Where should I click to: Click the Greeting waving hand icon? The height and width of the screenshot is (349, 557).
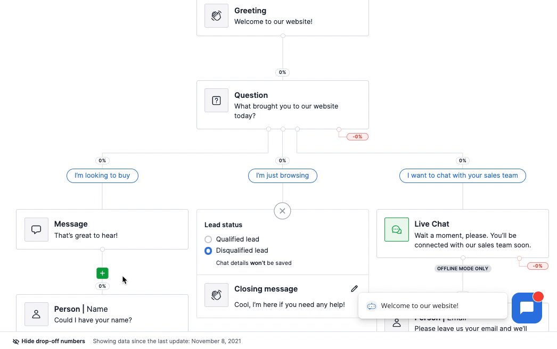coord(216,15)
